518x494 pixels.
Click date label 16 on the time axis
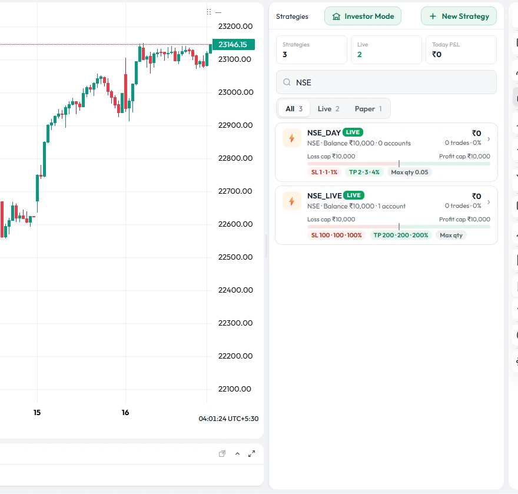click(125, 412)
